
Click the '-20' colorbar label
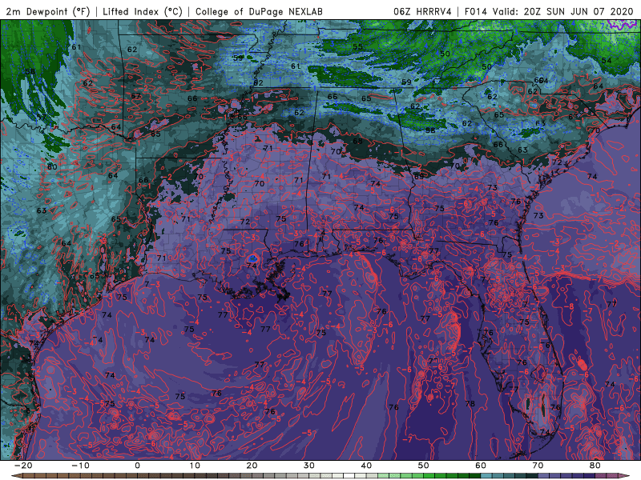[23, 466]
